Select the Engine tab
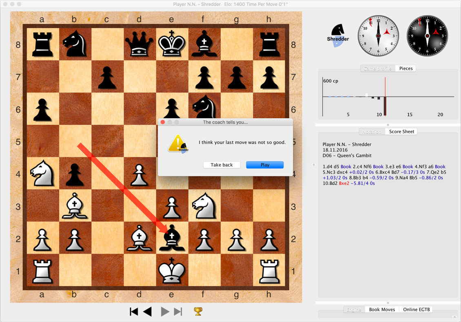Image resolution: width=461 pixels, height=322 pixels. pos(354,309)
